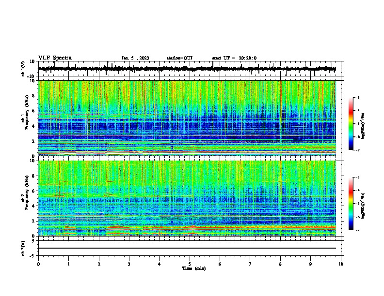The image size is (384, 296).
Task: Click time axis tick label 2
Action: 99,264
